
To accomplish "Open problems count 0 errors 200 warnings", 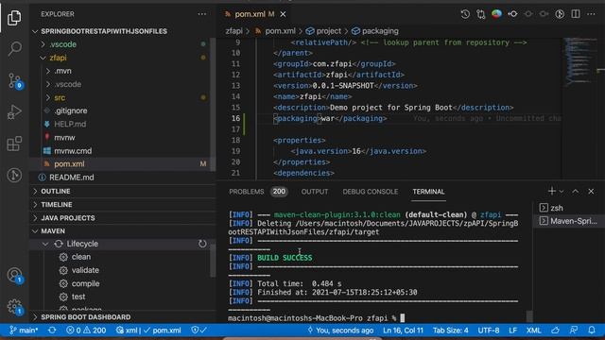I will click(x=86, y=331).
